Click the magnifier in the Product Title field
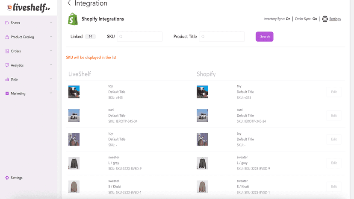 (203, 37)
